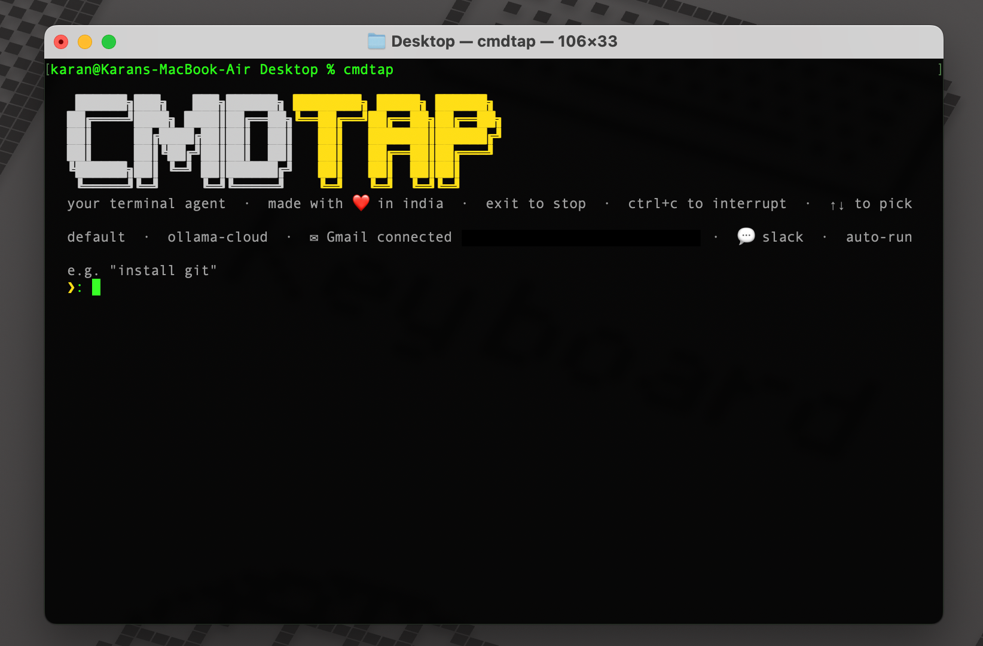Expand the up-down arrows pick selector

point(837,204)
